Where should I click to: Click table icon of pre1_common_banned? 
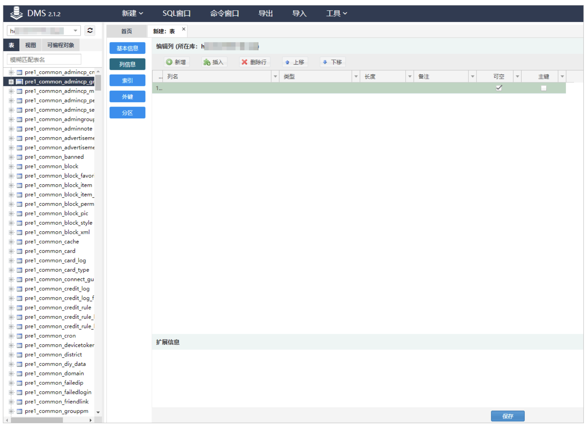tap(20, 157)
